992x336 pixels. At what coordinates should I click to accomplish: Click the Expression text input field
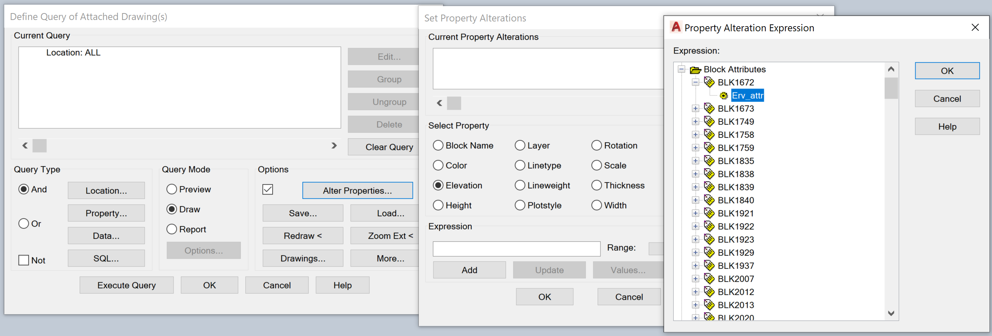516,249
